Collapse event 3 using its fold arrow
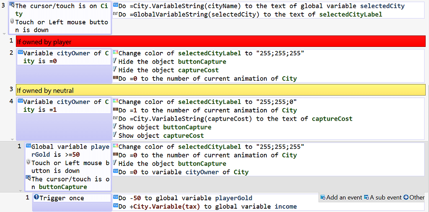 coord(4,33)
